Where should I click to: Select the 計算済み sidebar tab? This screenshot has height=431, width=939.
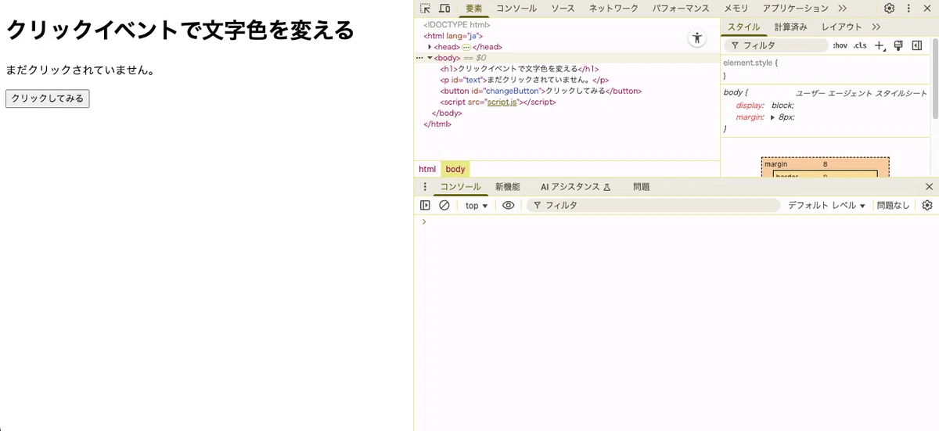[x=790, y=27]
